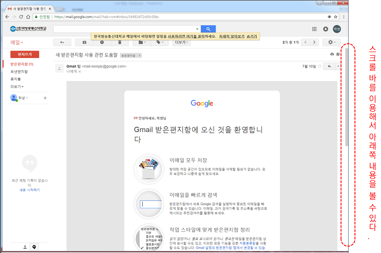Star the message dated 7월 10일
Screen dimensions: 381x253
point(320,66)
